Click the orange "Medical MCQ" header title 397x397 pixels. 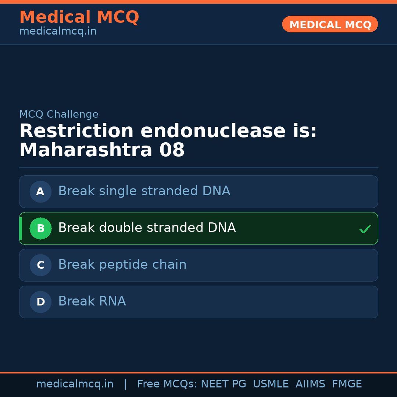click(79, 17)
